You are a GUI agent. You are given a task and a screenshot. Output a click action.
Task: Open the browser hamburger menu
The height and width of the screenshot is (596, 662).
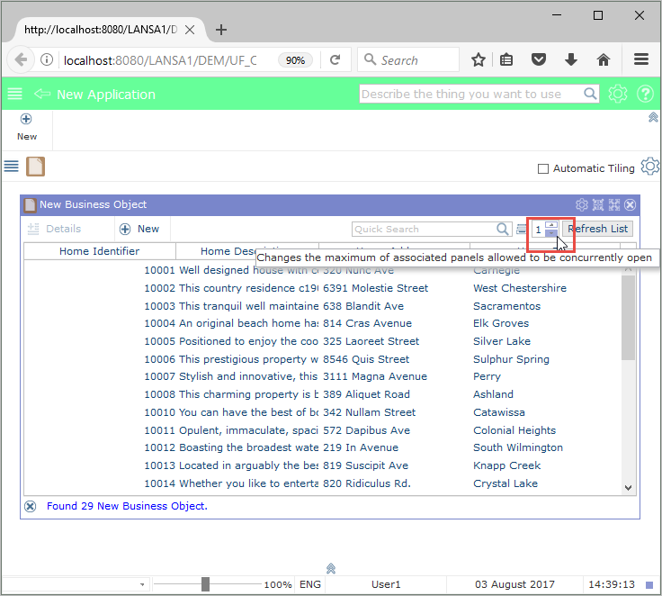(x=641, y=59)
